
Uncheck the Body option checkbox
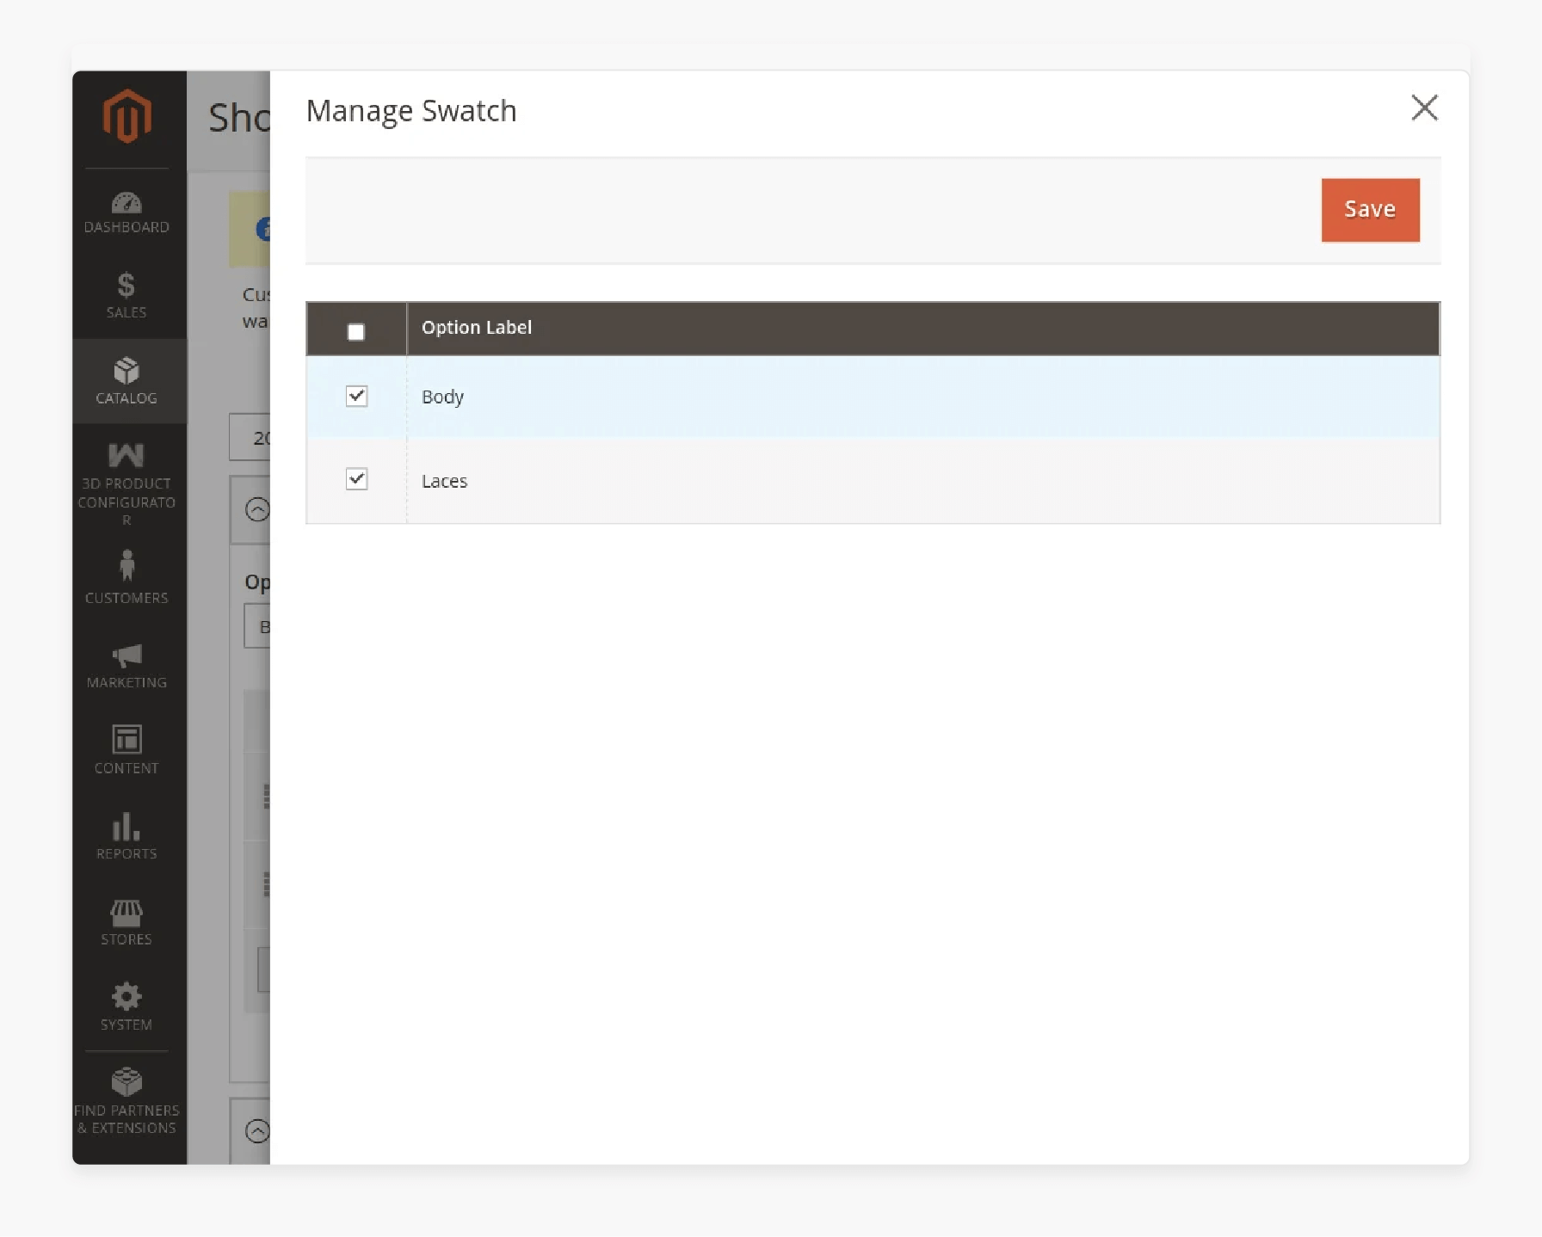click(x=356, y=396)
